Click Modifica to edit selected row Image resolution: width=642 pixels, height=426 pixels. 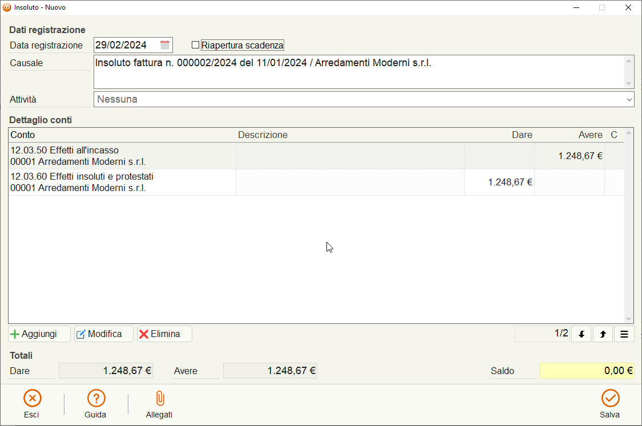coord(104,334)
